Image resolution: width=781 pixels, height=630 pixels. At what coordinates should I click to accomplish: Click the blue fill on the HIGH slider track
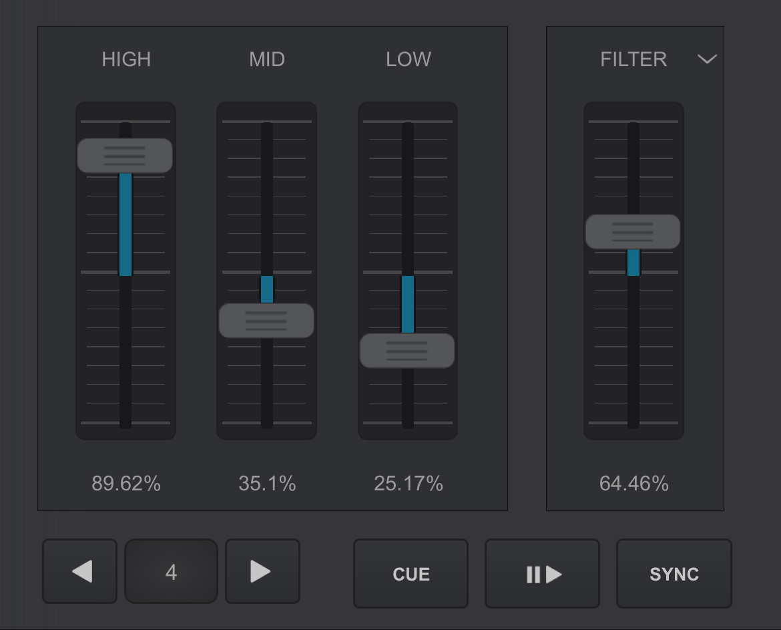tap(125, 224)
